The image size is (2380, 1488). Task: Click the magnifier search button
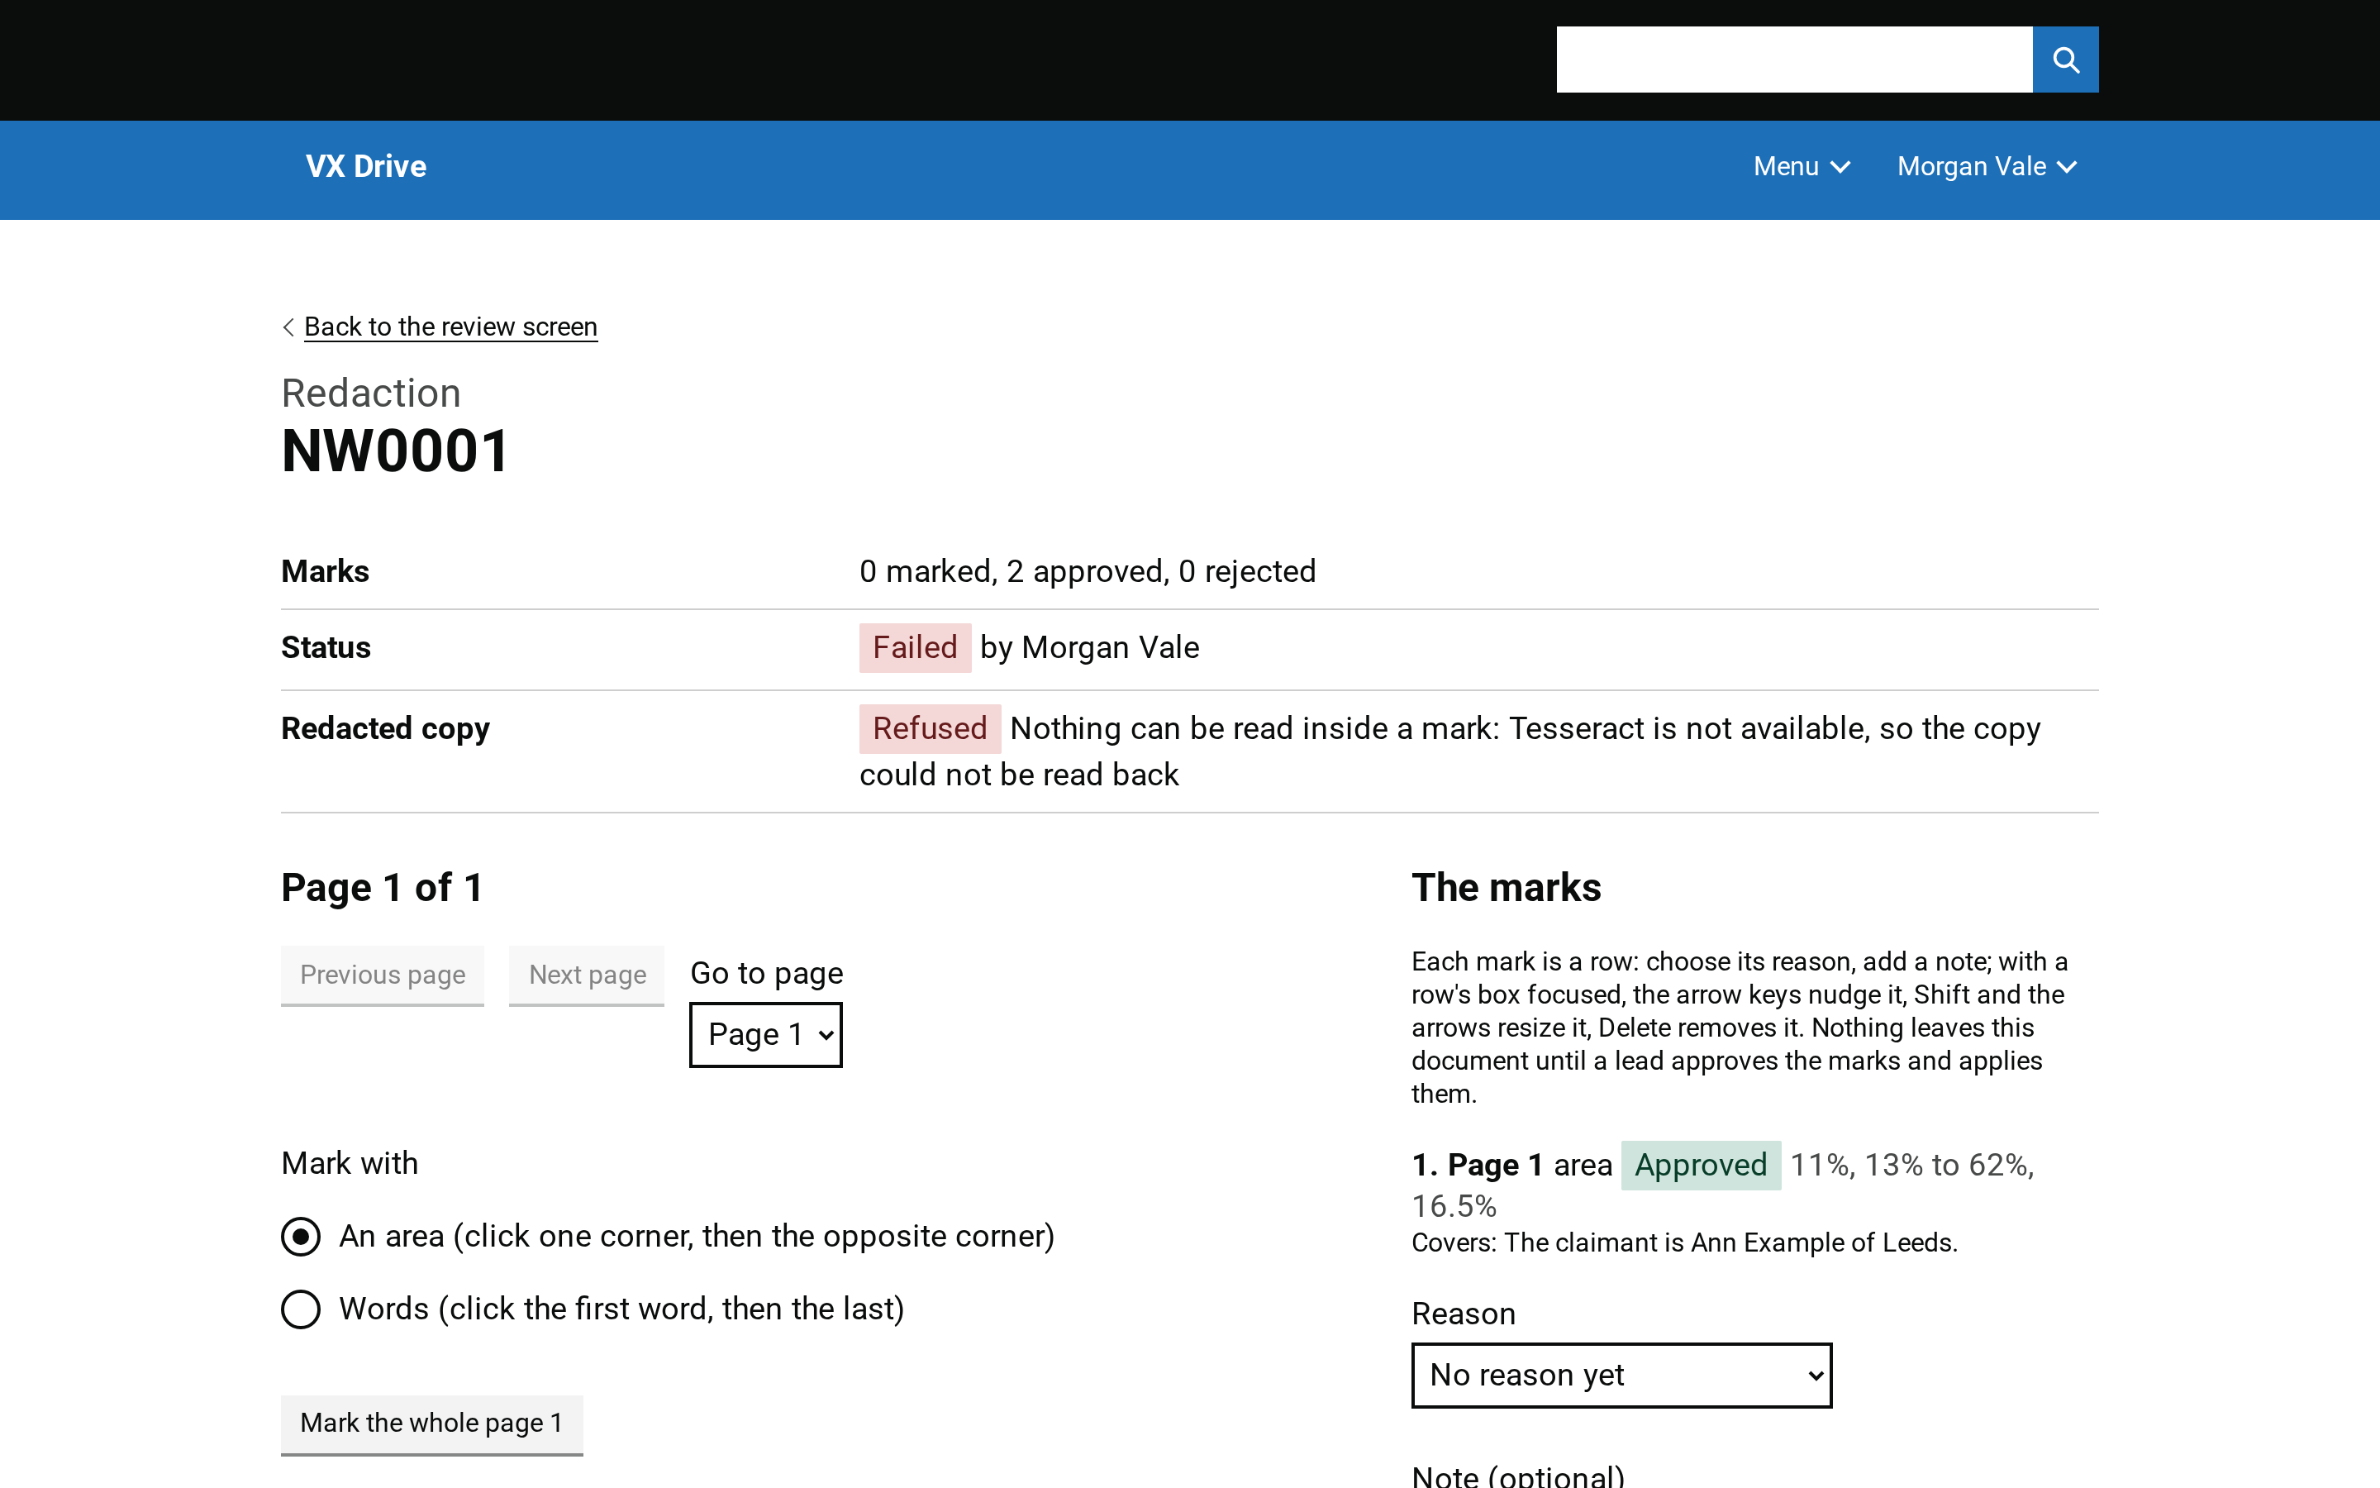click(2064, 60)
